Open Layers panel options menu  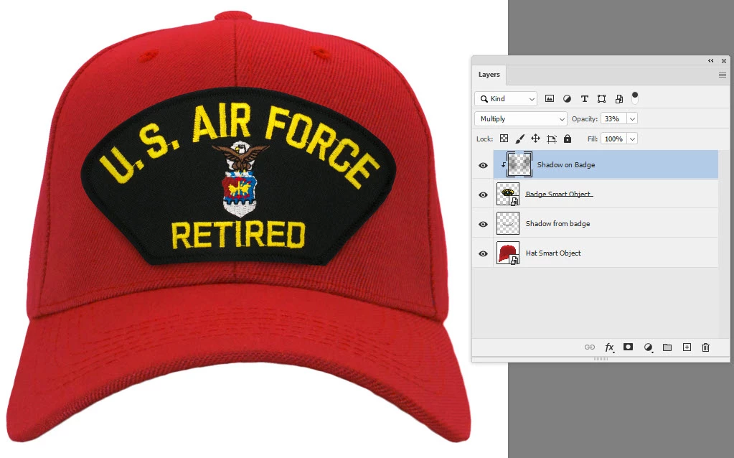pos(723,75)
